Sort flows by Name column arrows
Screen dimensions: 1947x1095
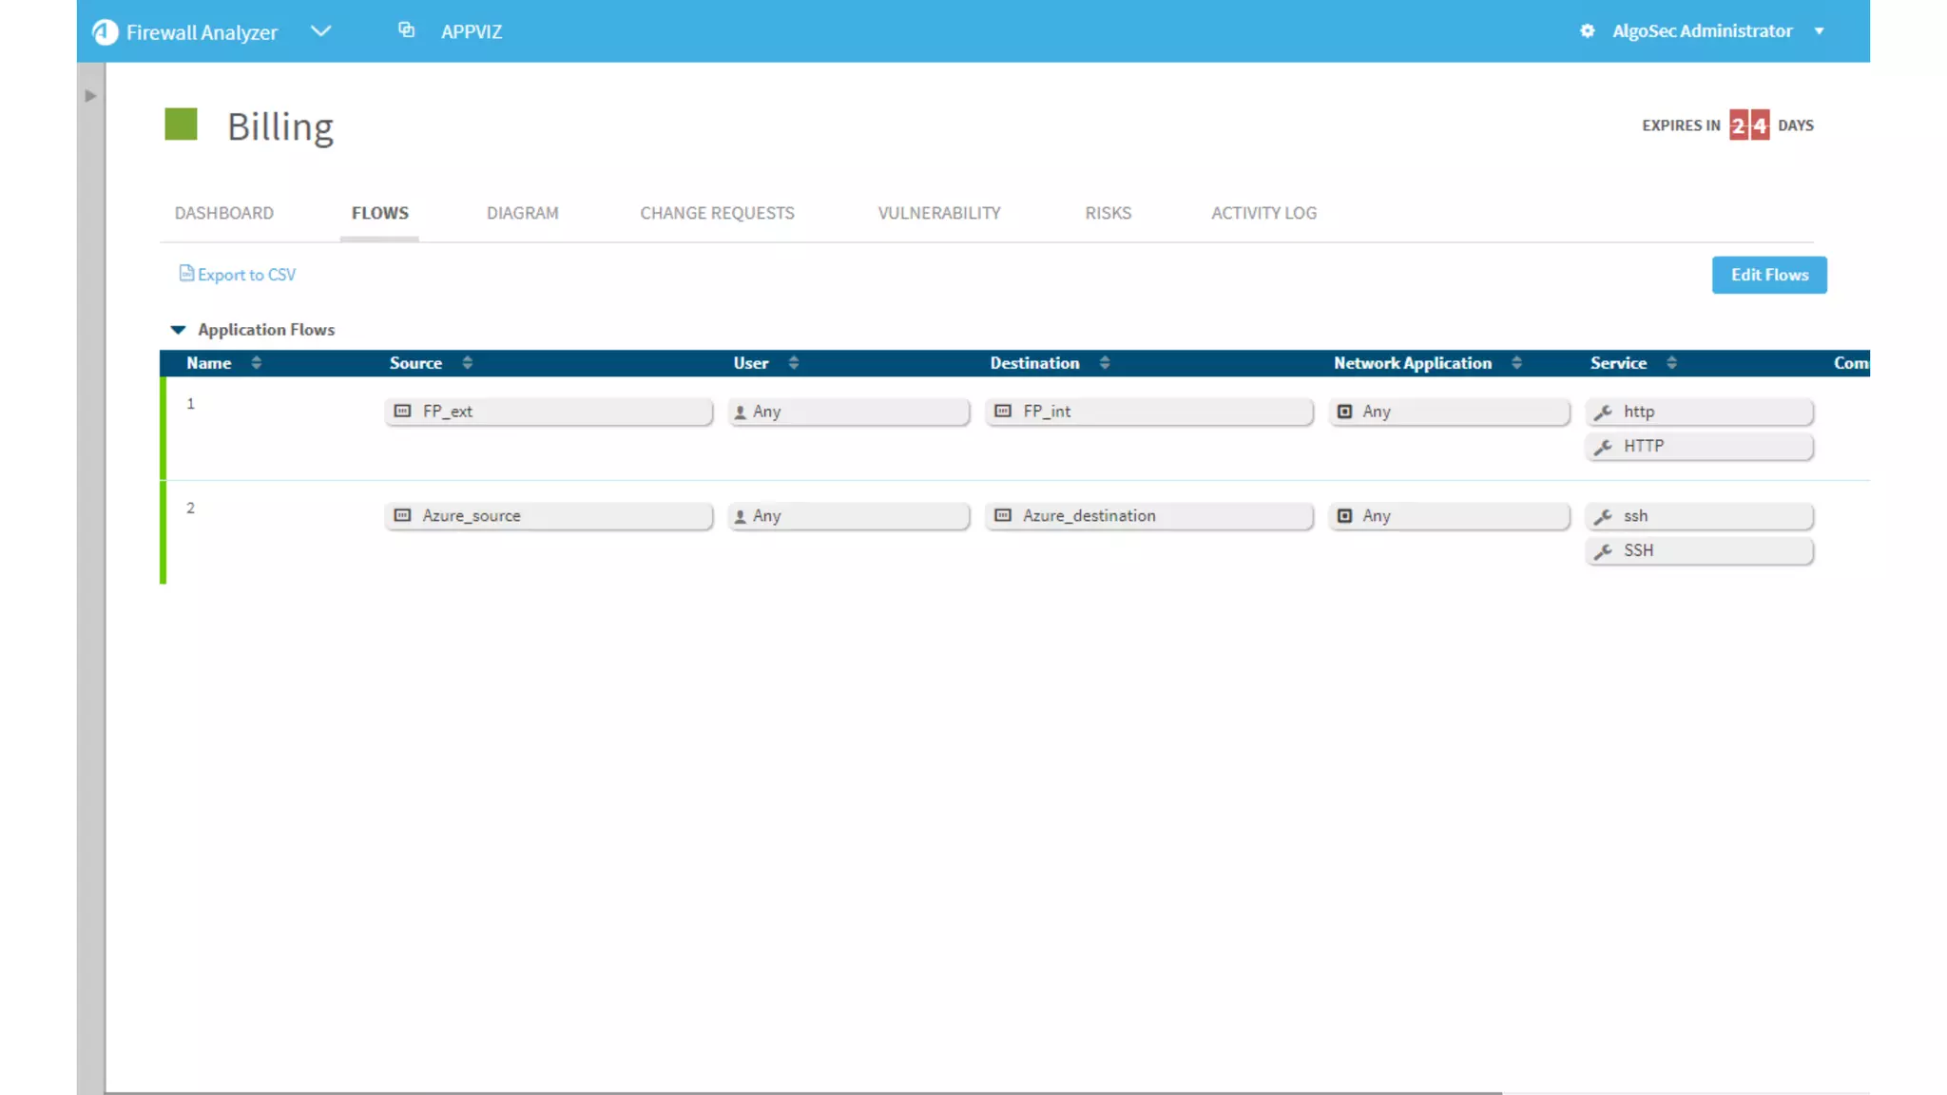point(256,363)
